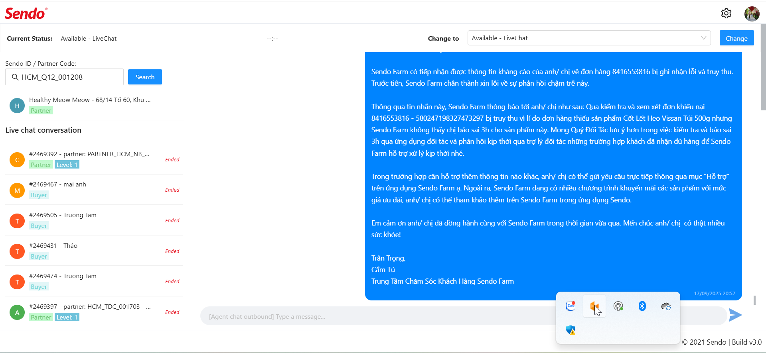
Task: Click Level: 1 tag of #2469392
Action: coord(67,165)
